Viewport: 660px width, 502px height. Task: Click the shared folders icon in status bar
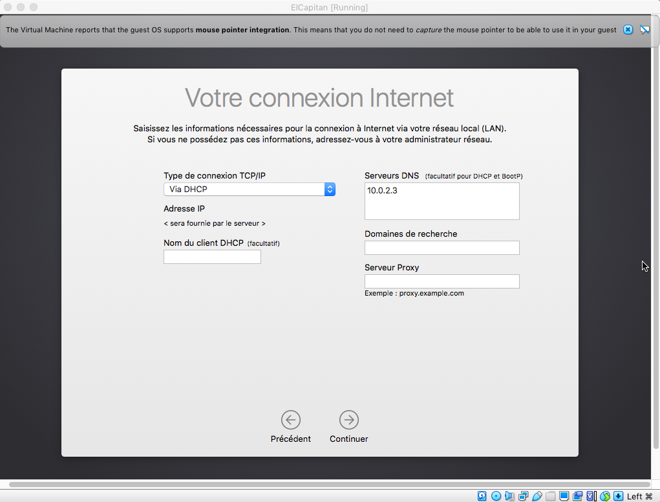coord(550,496)
